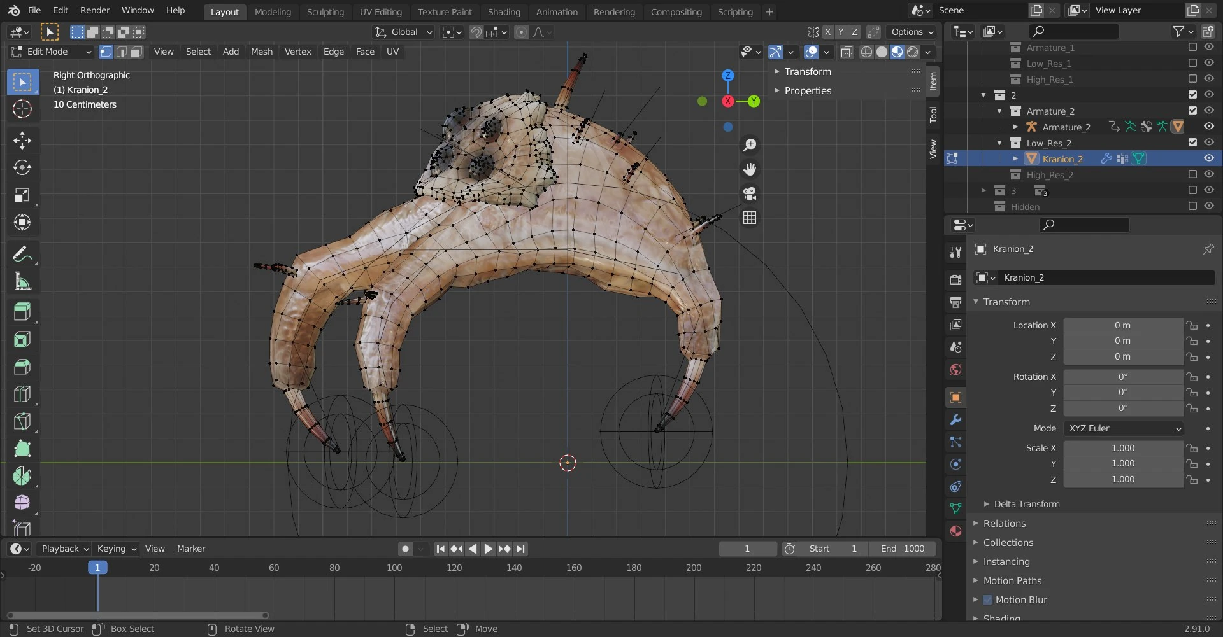Viewport: 1223px width, 637px height.
Task: Enable snapping with the magnet icon
Action: point(476,32)
